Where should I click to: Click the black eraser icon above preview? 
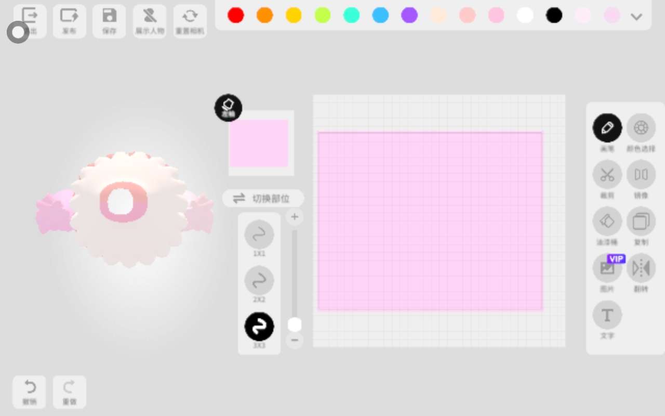click(x=228, y=108)
